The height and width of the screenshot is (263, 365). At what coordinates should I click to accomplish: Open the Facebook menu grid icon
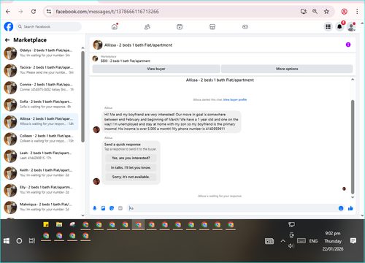(328, 26)
